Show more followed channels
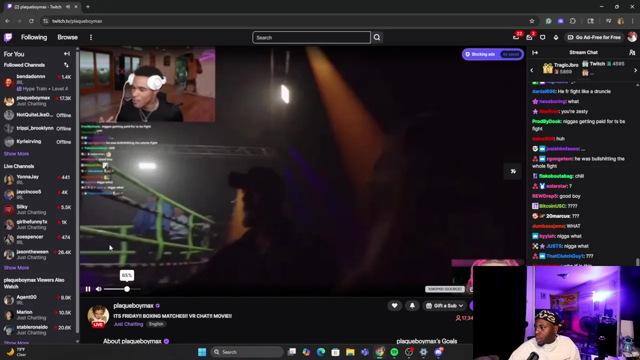 click(x=16, y=153)
